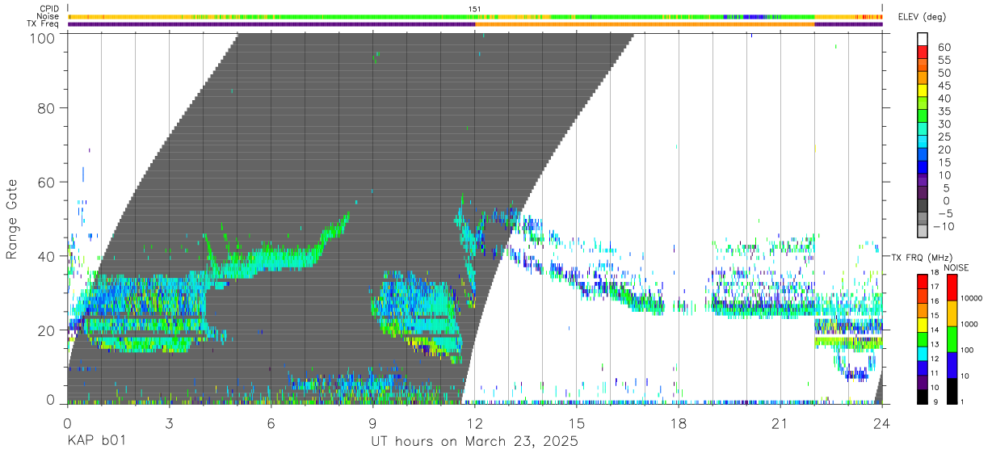Click the NOISE legend title
The height and width of the screenshot is (458, 992).
pos(956,267)
